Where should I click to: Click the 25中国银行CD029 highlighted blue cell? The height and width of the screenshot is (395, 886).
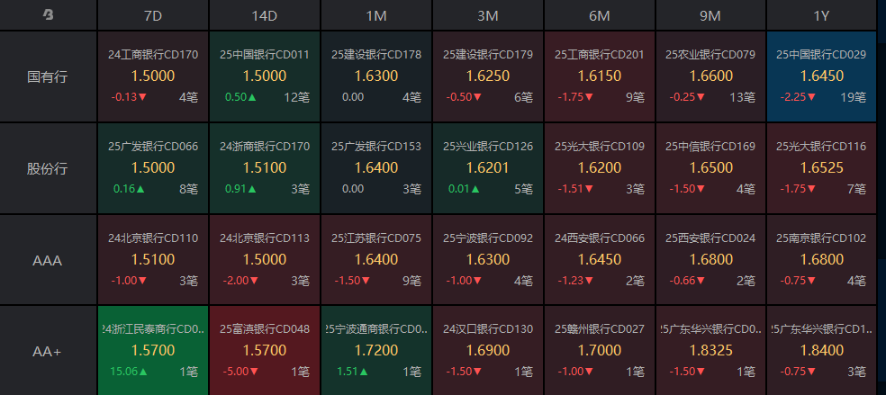pos(820,76)
